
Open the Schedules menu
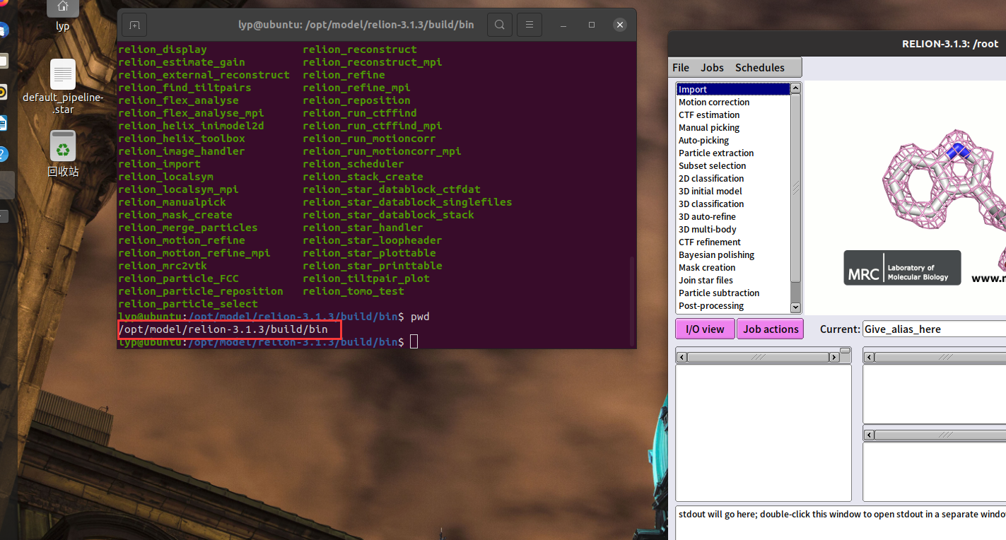click(x=759, y=67)
